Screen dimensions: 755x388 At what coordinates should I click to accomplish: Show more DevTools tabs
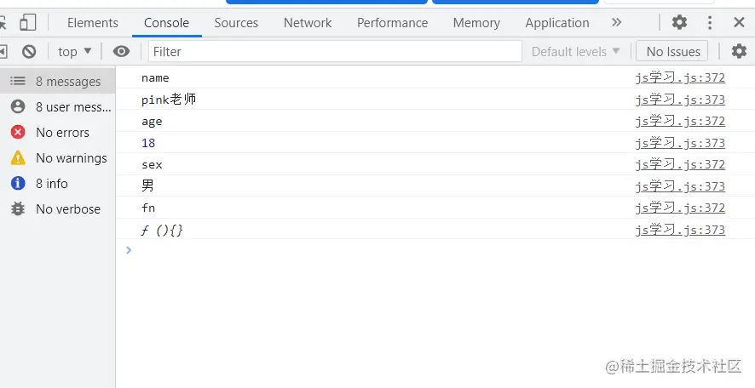617,22
